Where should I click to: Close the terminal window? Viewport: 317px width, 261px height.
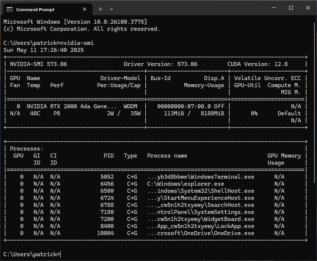pos(308,8)
